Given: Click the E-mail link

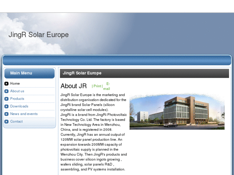Looking at the screenshot, I should tap(107, 86).
